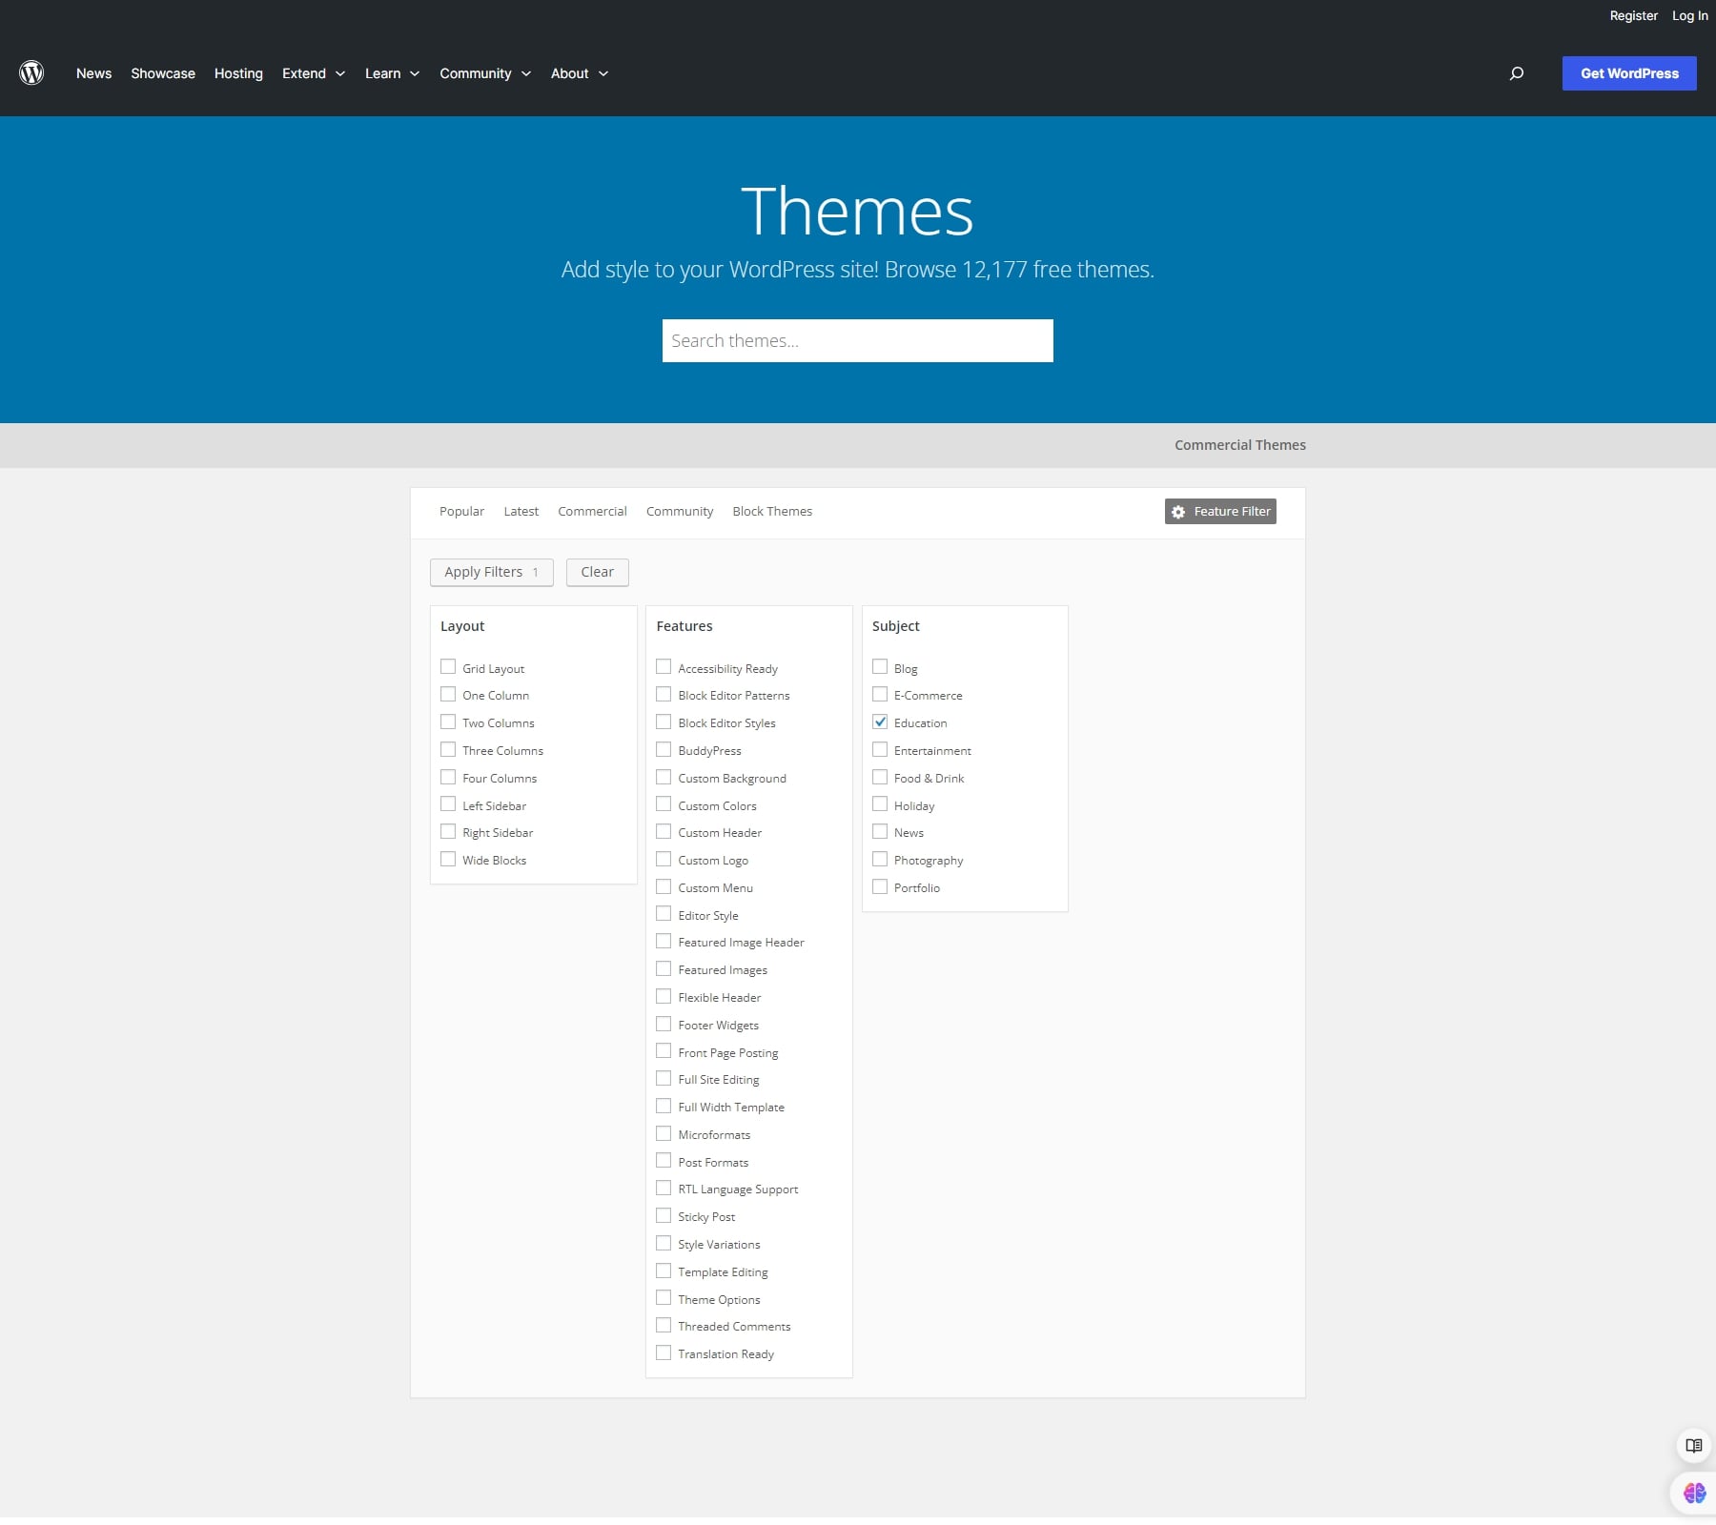Open the Commercial Themes link
1716x1525 pixels.
(1239, 444)
